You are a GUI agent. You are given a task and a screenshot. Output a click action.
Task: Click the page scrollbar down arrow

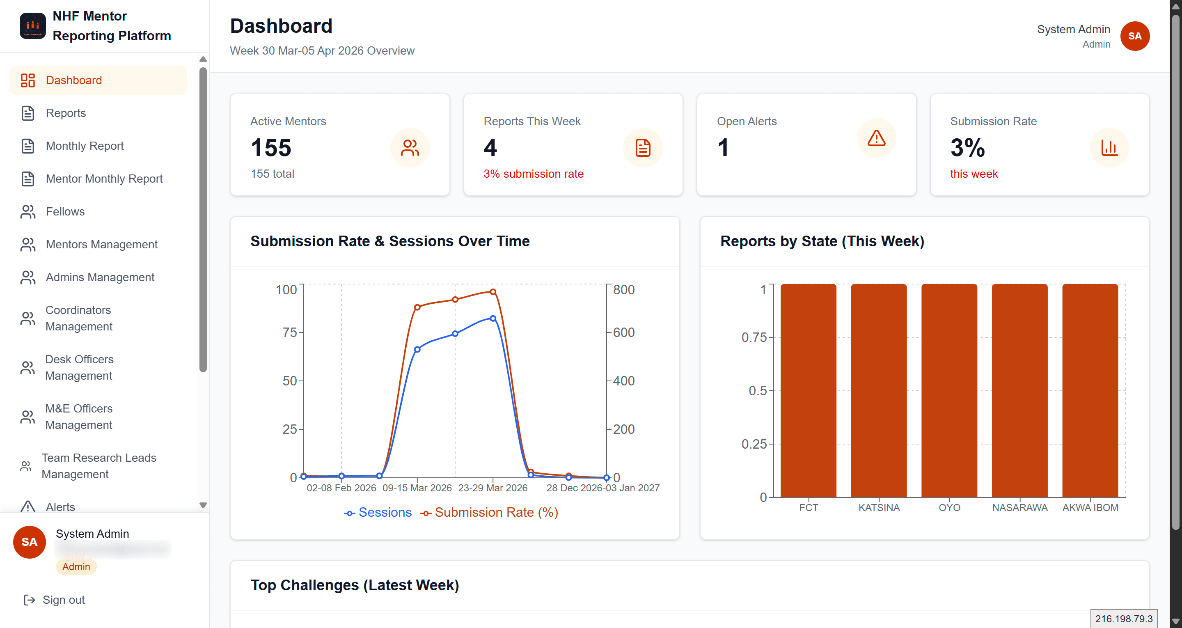tap(1175, 621)
